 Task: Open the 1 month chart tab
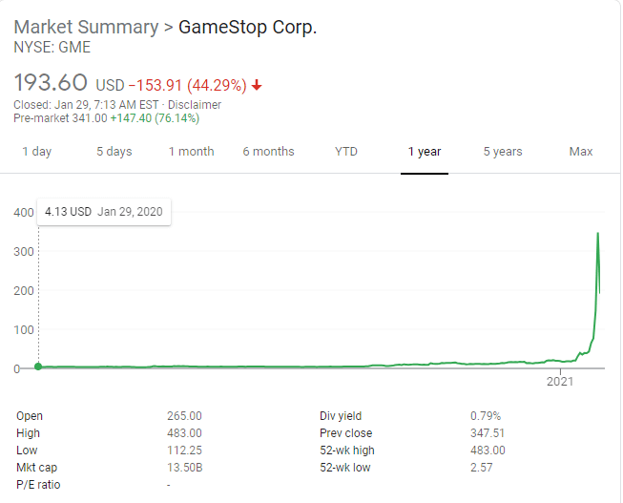191,152
